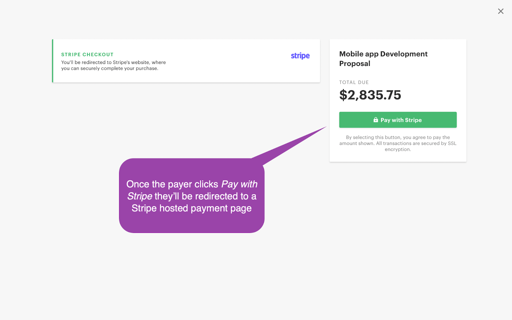Viewport: 512px width, 320px height.
Task: Click the word Proposal in the summary title
Action: point(355,64)
